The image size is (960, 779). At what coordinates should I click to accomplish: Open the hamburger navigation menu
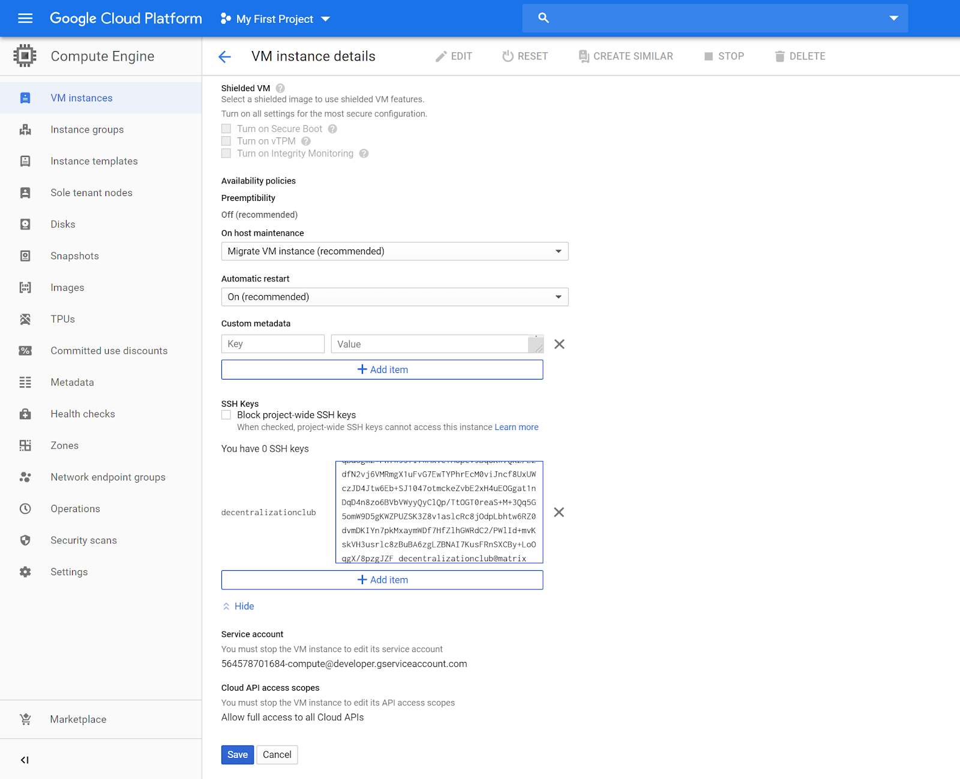[x=25, y=19]
